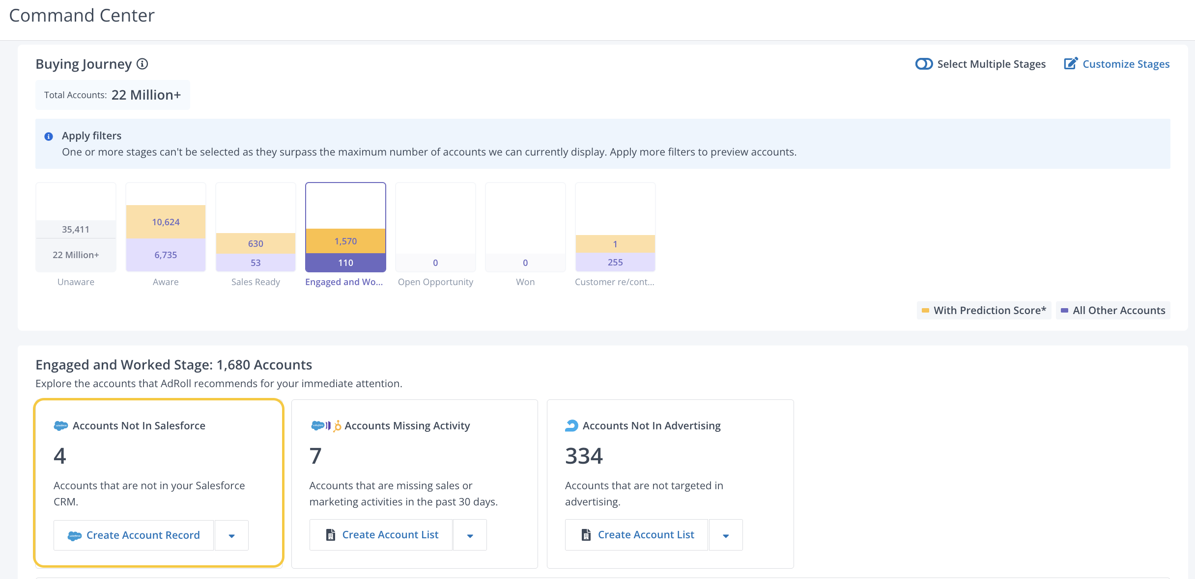This screenshot has height=579, width=1195.
Task: Select the Customer re/cont... stage bar
Action: [x=615, y=253]
